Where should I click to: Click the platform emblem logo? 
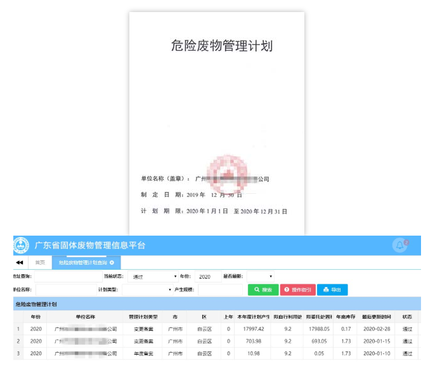[21, 245]
